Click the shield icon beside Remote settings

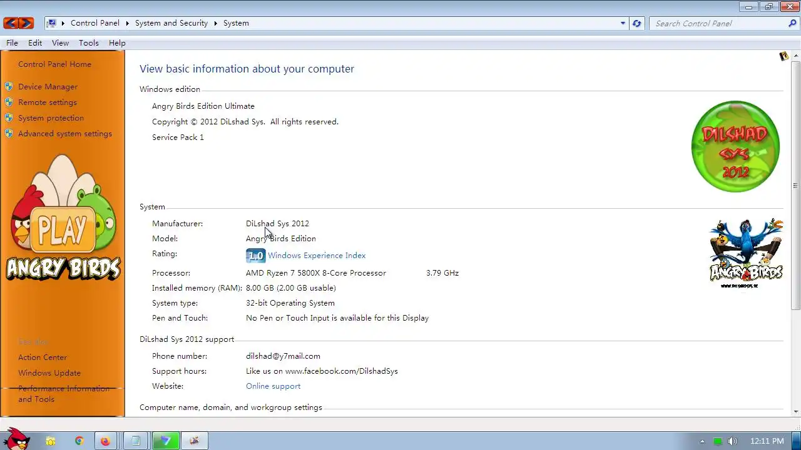point(9,102)
